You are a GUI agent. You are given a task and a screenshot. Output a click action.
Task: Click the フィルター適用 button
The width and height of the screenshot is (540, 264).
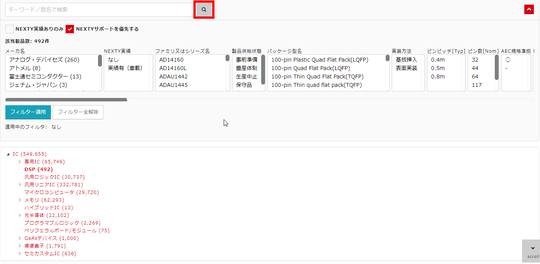click(x=28, y=112)
